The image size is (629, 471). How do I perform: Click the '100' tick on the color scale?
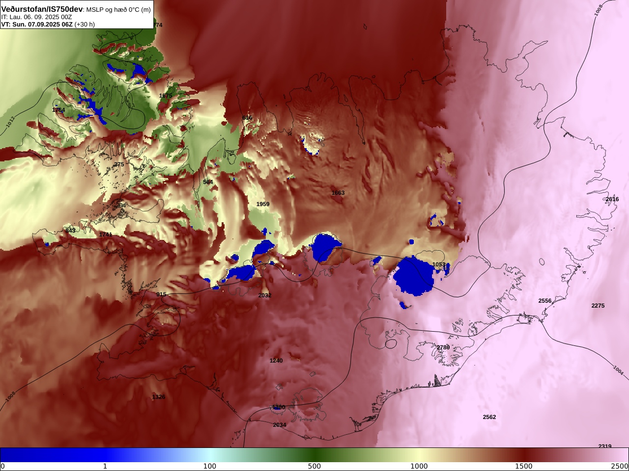(x=210, y=466)
